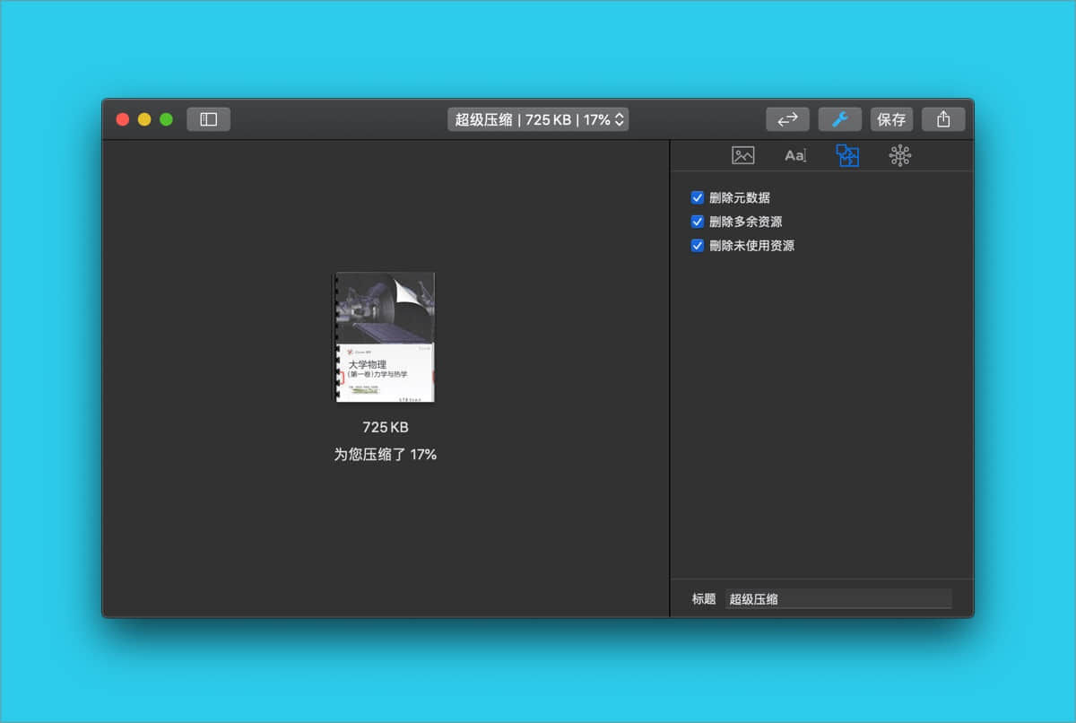1076x723 pixels.
Task: Click the compare arrows icon
Action: (787, 119)
